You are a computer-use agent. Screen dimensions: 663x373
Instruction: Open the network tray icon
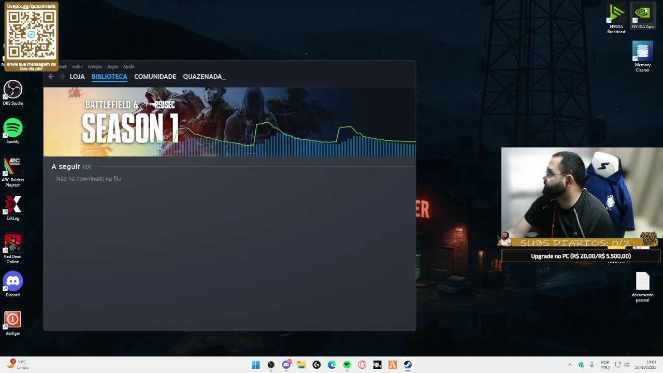pos(618,365)
